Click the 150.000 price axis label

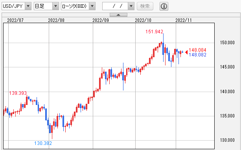pyautogui.click(x=227, y=43)
